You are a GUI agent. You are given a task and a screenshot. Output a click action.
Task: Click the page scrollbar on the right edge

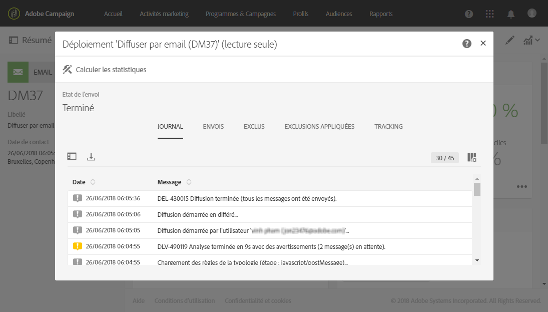544,104
